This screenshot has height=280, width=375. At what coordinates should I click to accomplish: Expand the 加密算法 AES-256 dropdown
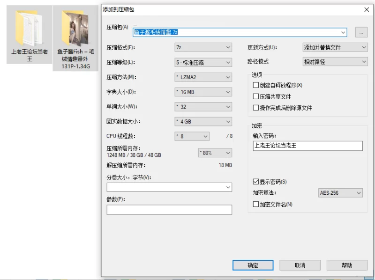340,193
